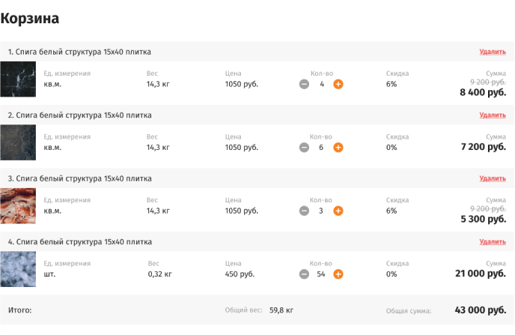Click the 0,32 кг weight value
The height and width of the screenshot is (335, 515).
(159, 274)
